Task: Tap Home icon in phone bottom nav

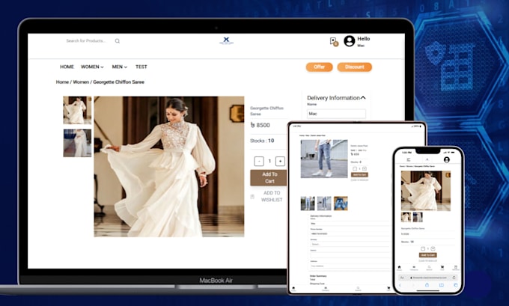Action: [399, 268]
